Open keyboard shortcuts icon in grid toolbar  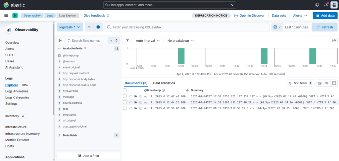coord(319,83)
